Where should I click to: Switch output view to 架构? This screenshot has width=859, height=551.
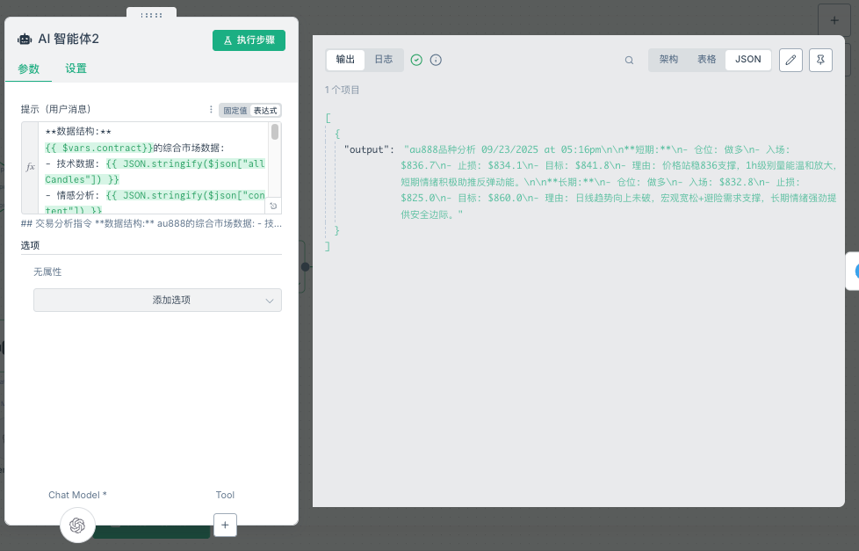point(668,60)
